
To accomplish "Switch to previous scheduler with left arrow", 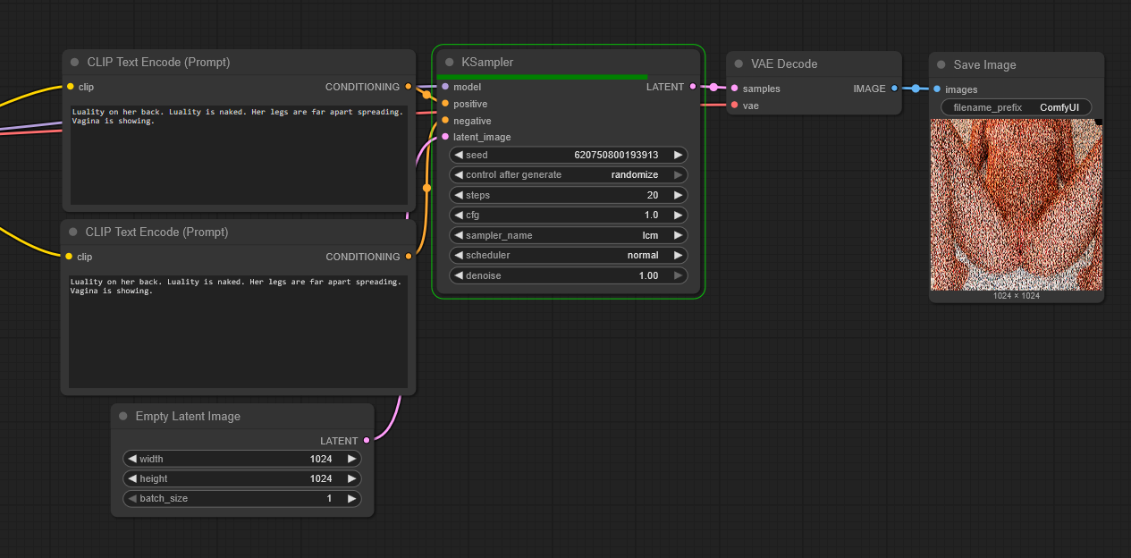I will tap(460, 256).
